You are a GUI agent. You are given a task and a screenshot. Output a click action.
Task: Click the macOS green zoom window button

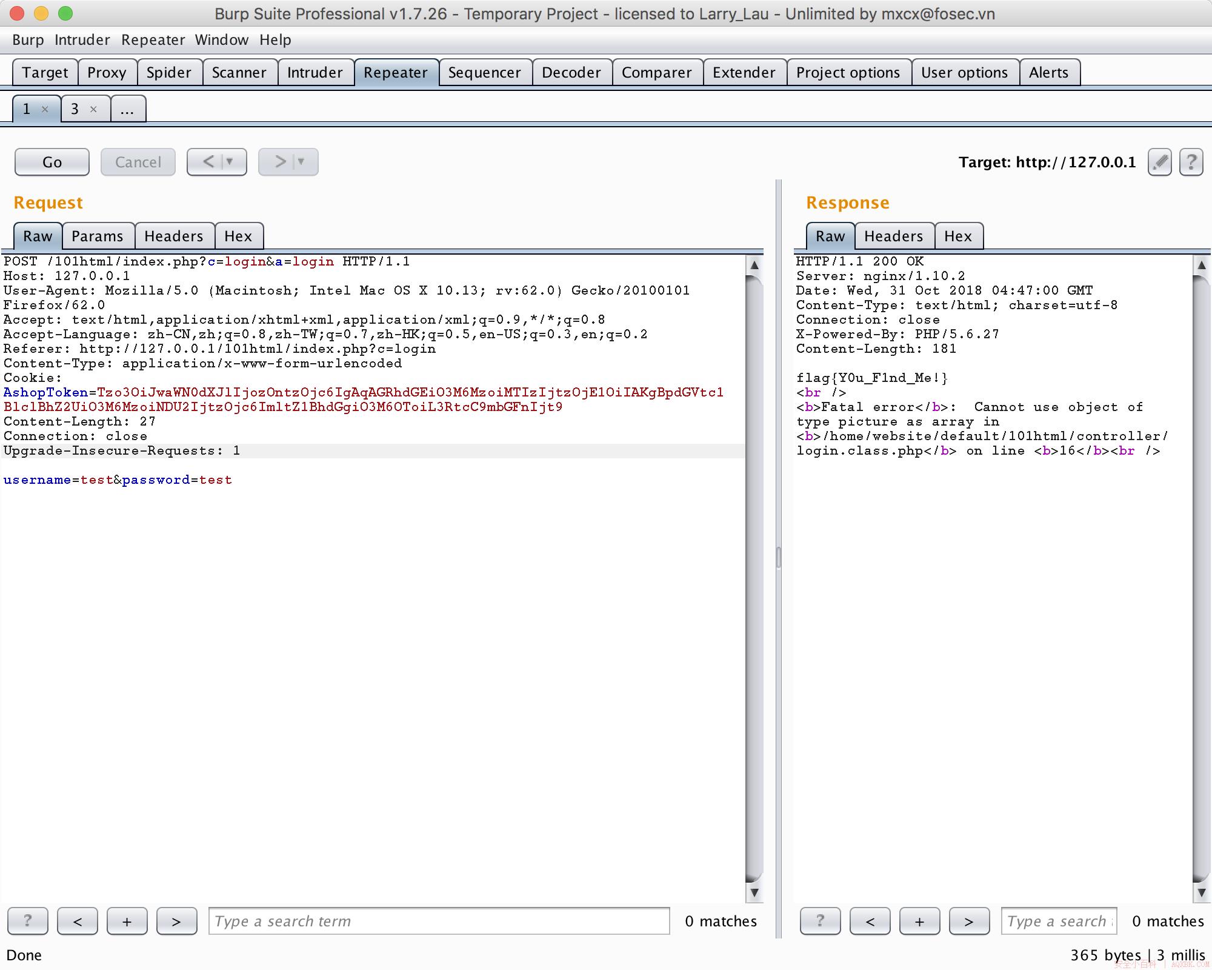[x=65, y=13]
